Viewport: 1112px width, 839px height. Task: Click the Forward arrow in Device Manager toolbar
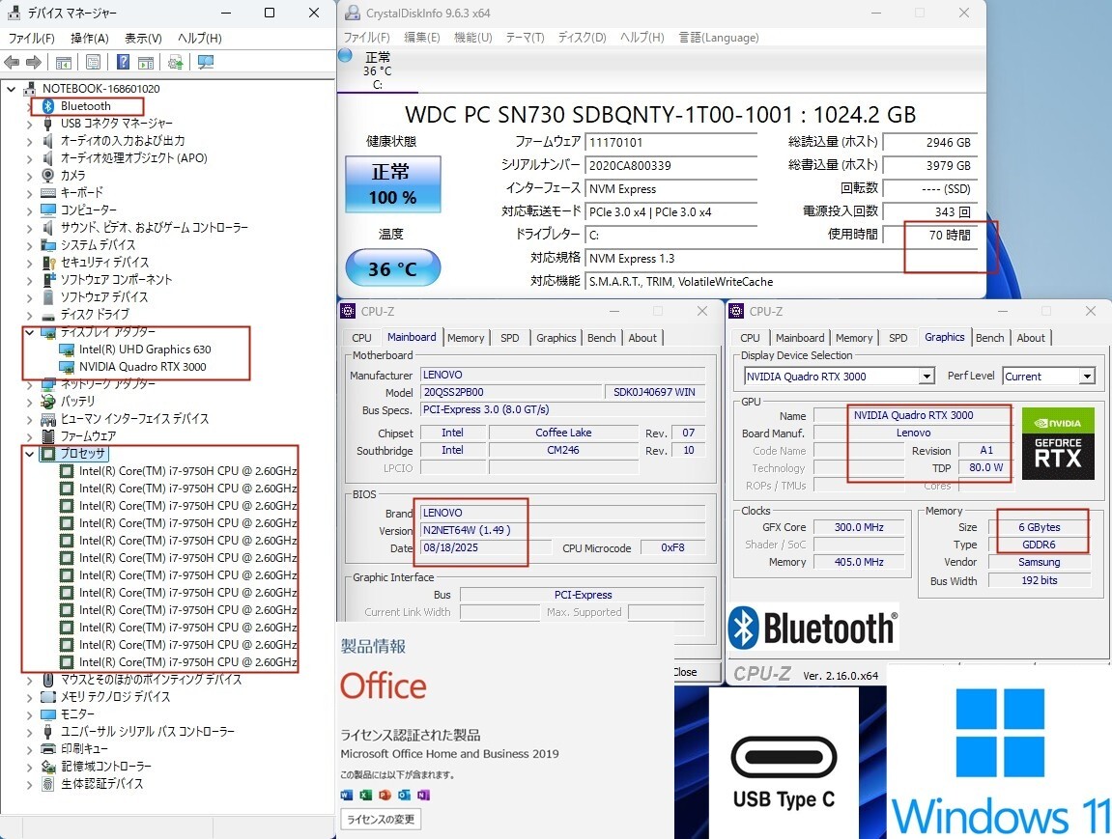[x=34, y=63]
